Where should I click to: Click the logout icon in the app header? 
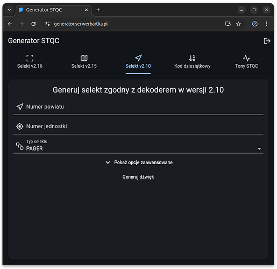click(267, 41)
